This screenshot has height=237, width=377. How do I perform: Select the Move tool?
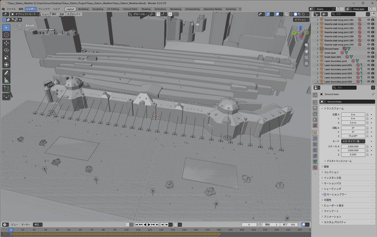(x=6, y=43)
